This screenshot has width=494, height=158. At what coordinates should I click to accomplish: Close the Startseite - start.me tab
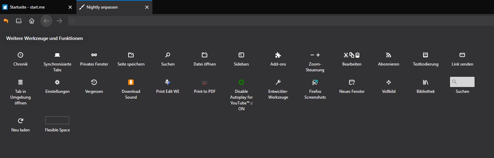pos(70,7)
